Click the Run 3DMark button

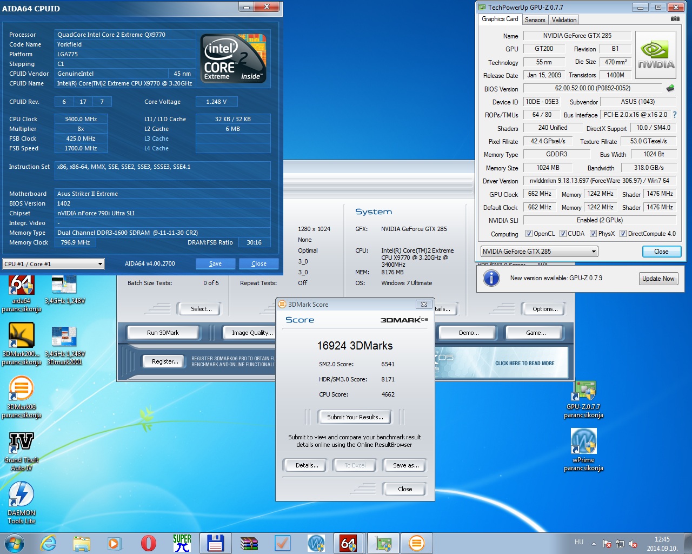(163, 333)
